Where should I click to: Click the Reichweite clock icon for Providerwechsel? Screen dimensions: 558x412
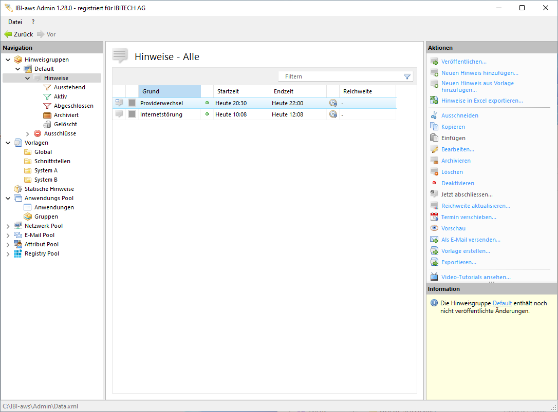333,103
